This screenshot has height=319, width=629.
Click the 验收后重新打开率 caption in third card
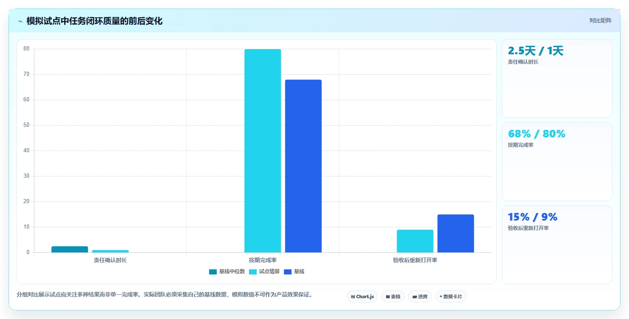point(528,228)
